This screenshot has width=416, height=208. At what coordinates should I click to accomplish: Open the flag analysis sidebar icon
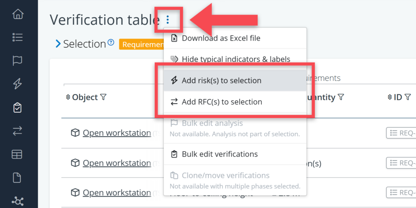[17, 61]
